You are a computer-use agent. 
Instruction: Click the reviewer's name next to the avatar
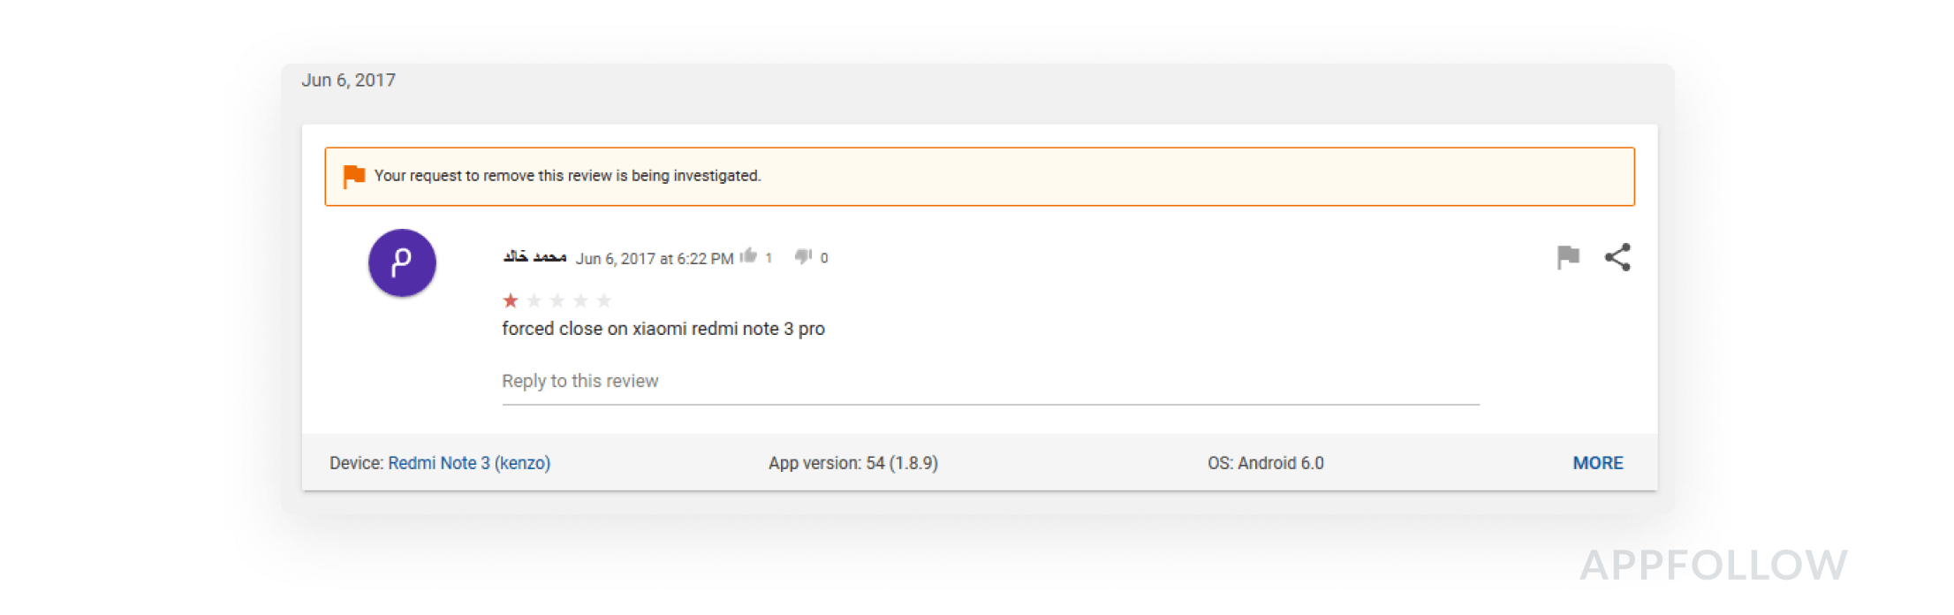(x=534, y=257)
